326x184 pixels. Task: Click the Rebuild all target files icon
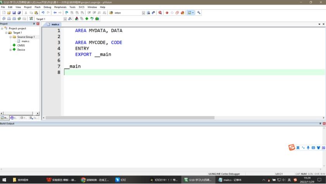coord(14,19)
